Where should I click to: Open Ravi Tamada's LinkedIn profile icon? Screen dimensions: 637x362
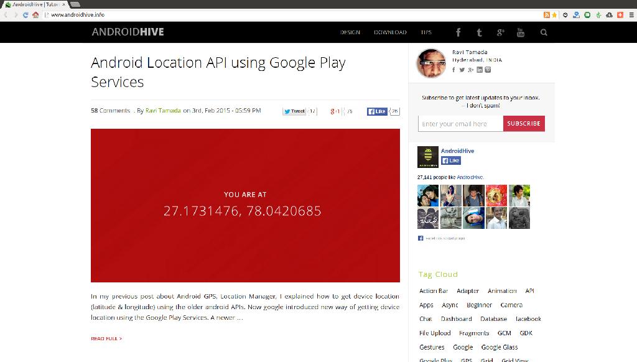tap(480, 70)
